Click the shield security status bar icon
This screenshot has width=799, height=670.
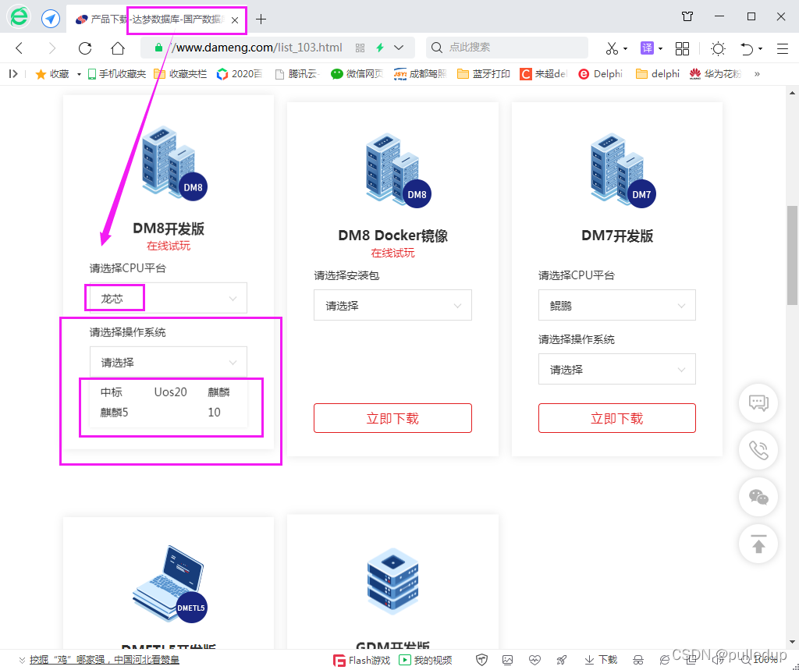(481, 661)
